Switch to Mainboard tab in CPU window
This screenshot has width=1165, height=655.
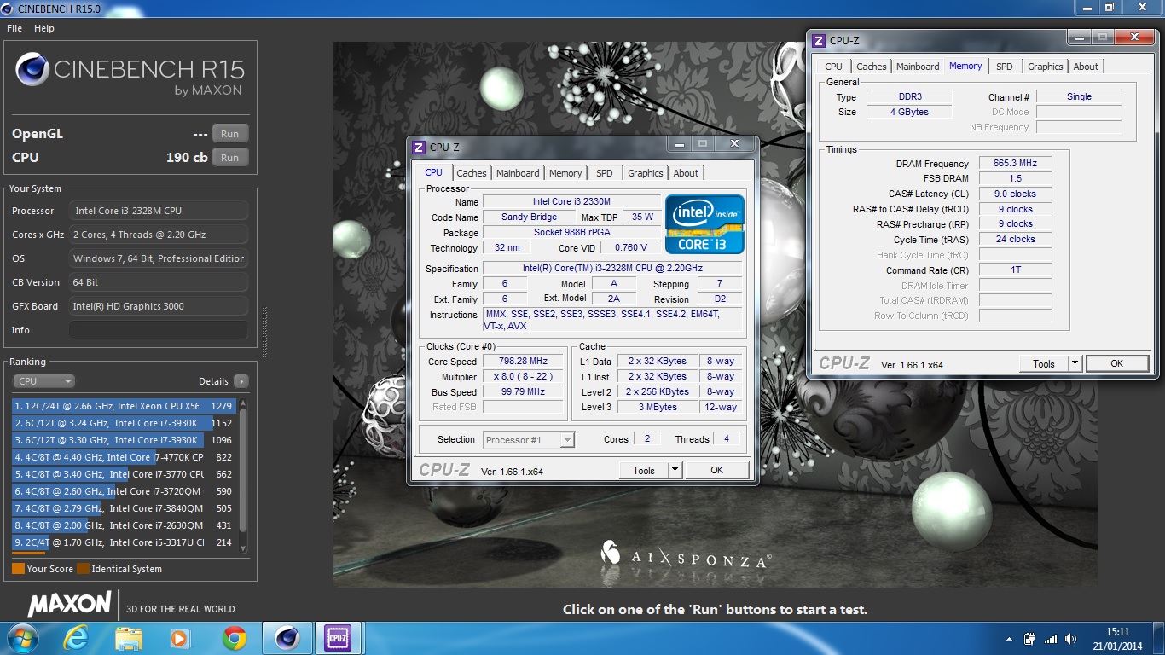pos(518,173)
